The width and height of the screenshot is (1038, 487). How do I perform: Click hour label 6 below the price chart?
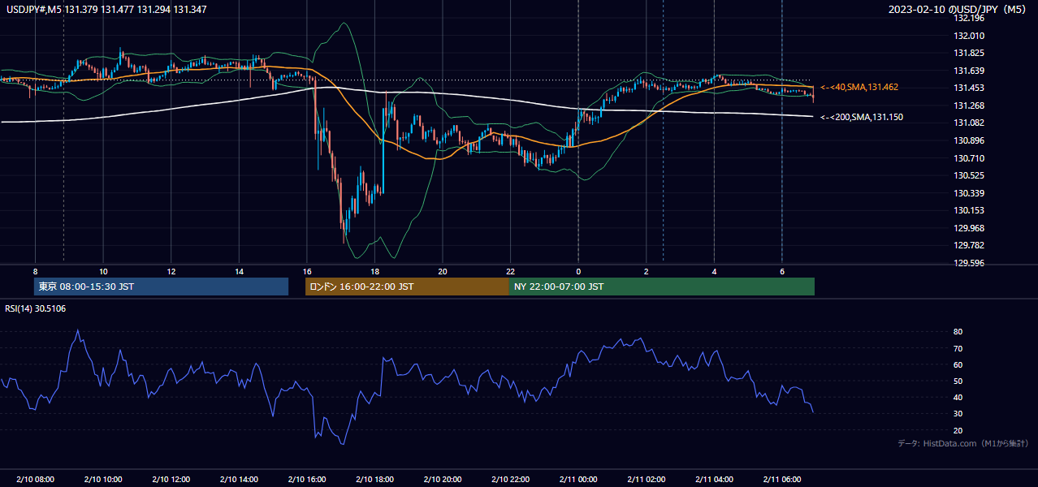click(x=782, y=271)
